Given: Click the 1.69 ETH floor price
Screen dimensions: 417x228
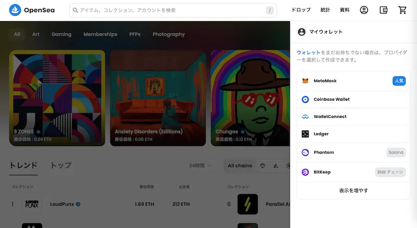Looking at the screenshot, I should coord(144,204).
